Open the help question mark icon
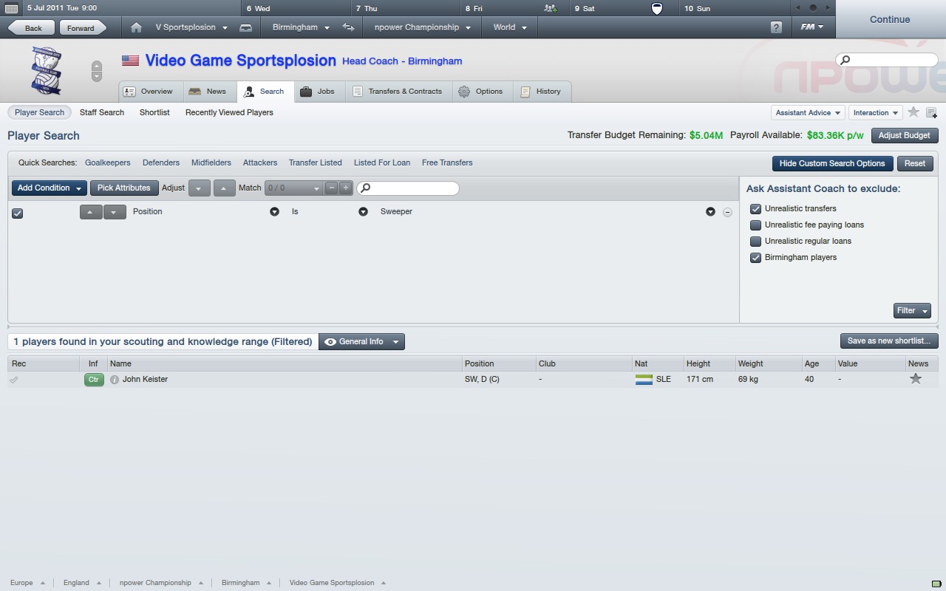This screenshot has height=591, width=946. 776,27
